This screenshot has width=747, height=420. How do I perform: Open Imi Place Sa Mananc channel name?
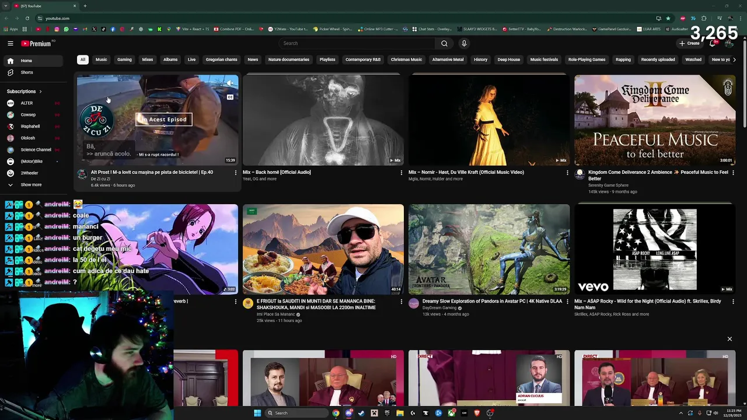point(276,314)
